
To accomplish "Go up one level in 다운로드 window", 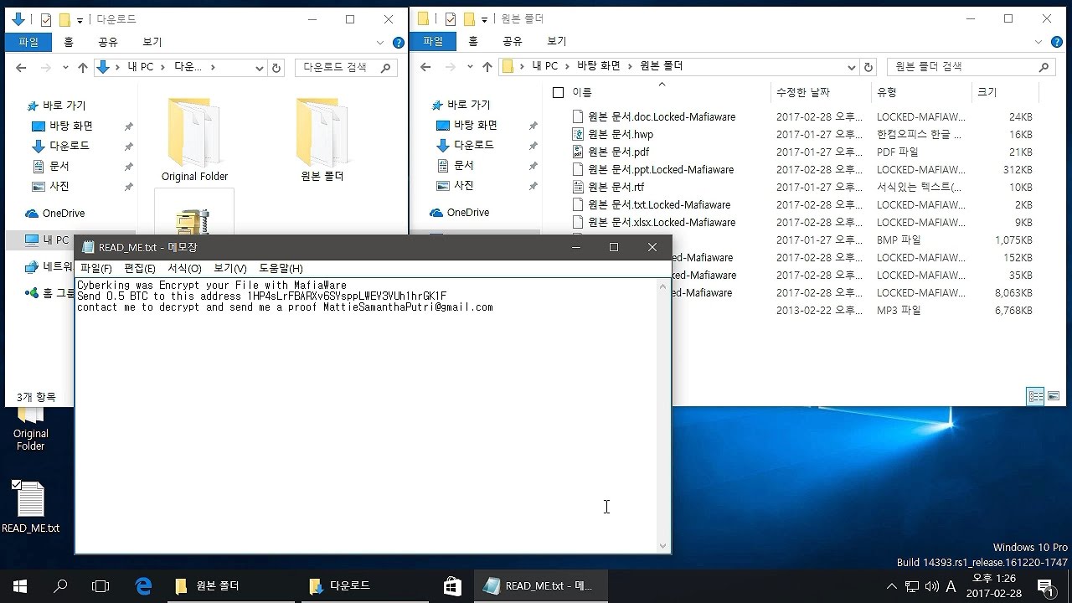I will point(82,68).
